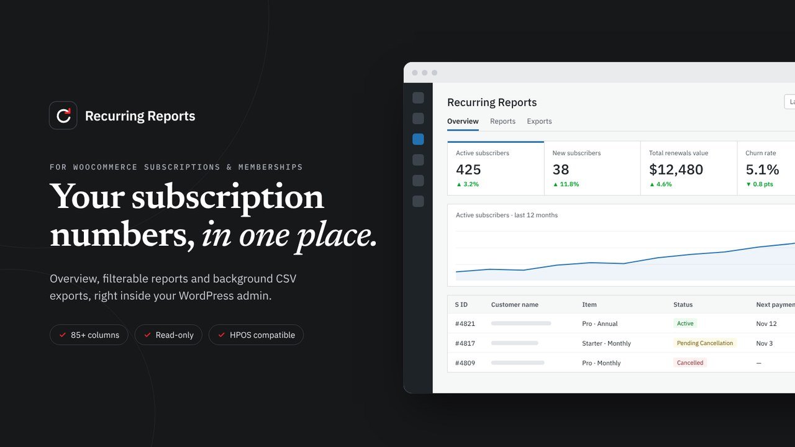Click the "Status" column header
Screen dimensions: 795x447
(x=683, y=305)
